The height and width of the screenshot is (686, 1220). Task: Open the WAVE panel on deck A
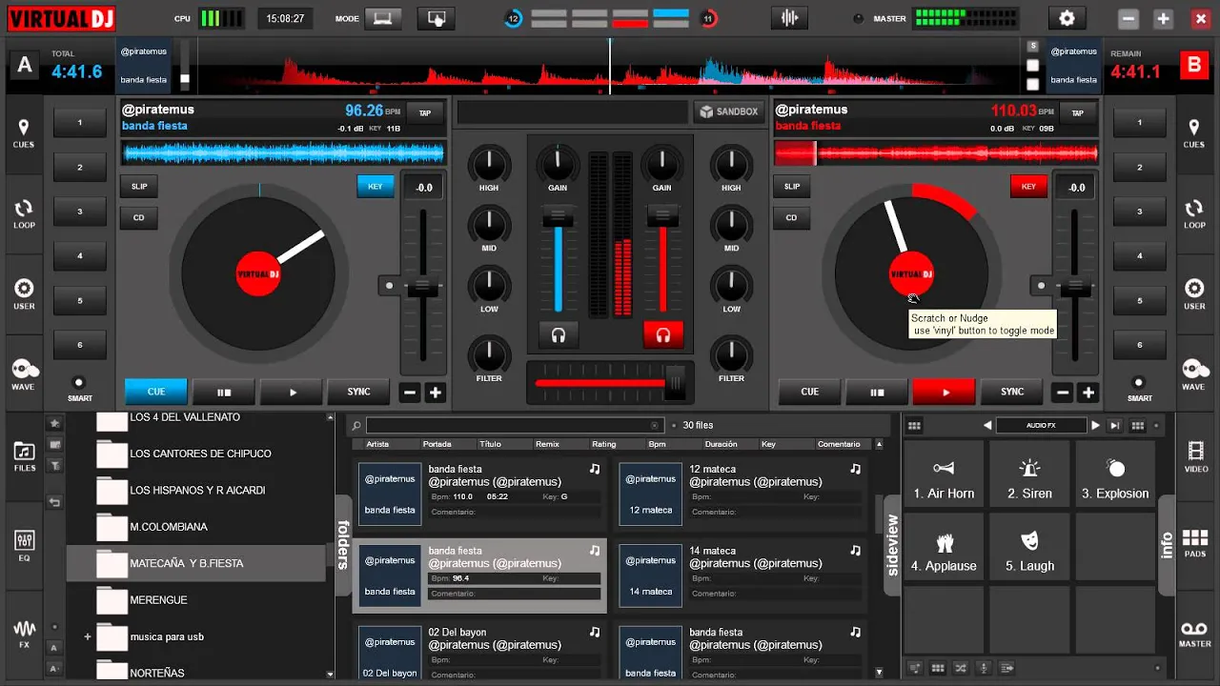[24, 375]
